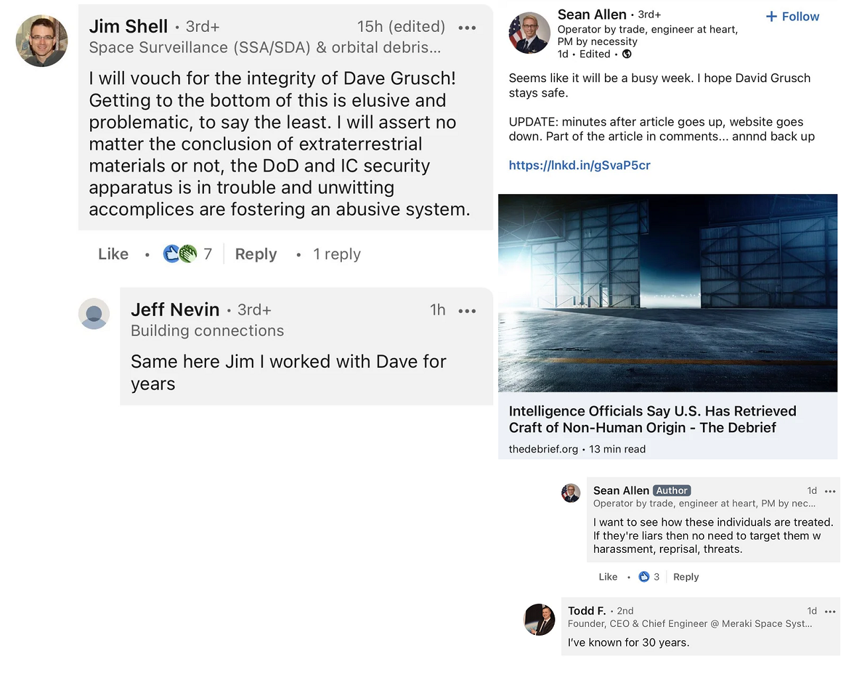This screenshot has height=680, width=862.
Task: View the 3 reactions thumbs-up icon
Action: [644, 577]
